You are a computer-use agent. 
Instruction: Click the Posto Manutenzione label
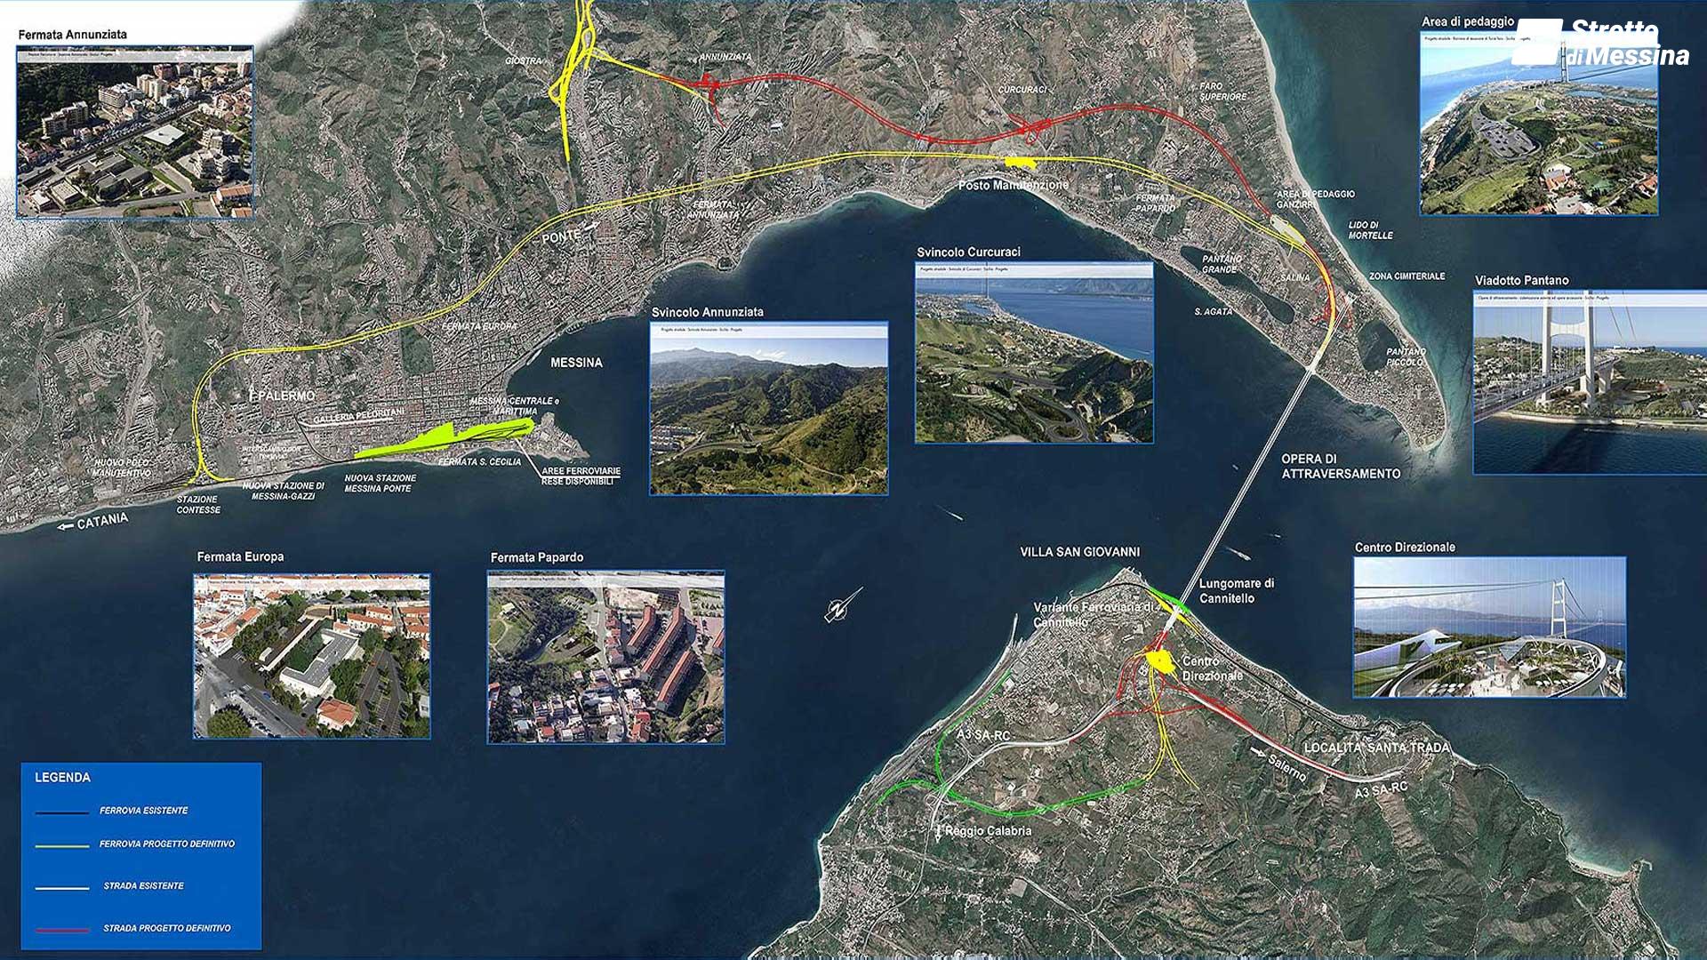coord(1013,187)
